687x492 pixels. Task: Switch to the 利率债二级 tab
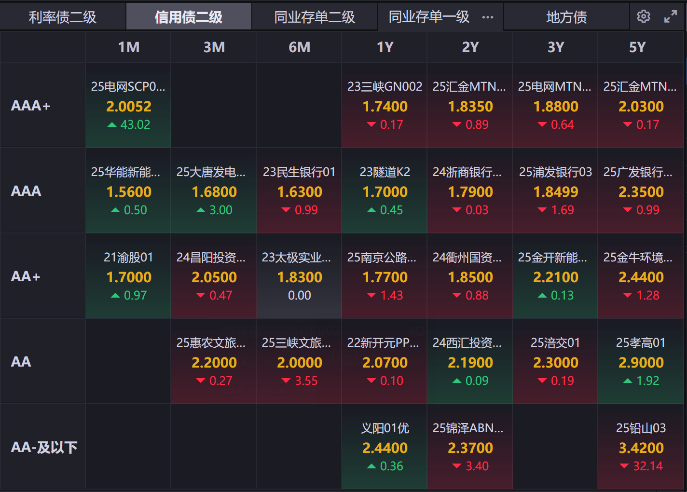coord(63,17)
